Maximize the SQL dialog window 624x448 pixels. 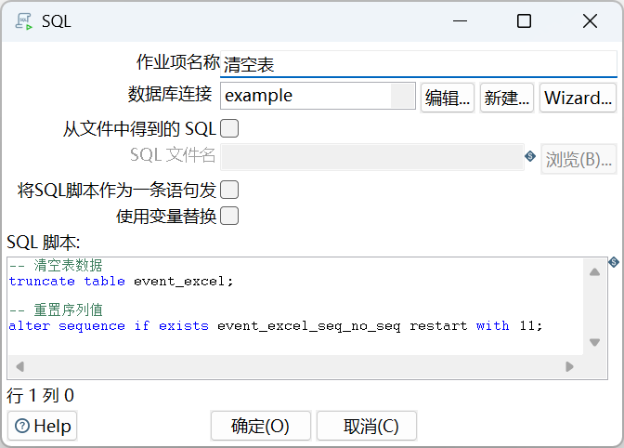tap(524, 21)
